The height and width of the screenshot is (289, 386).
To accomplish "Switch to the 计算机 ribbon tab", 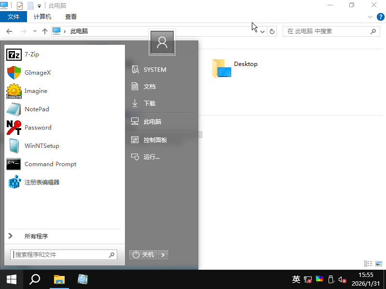I will [42, 16].
